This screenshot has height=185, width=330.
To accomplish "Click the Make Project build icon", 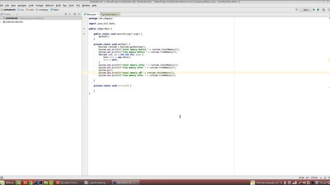I will pyautogui.click(x=297, y=10).
